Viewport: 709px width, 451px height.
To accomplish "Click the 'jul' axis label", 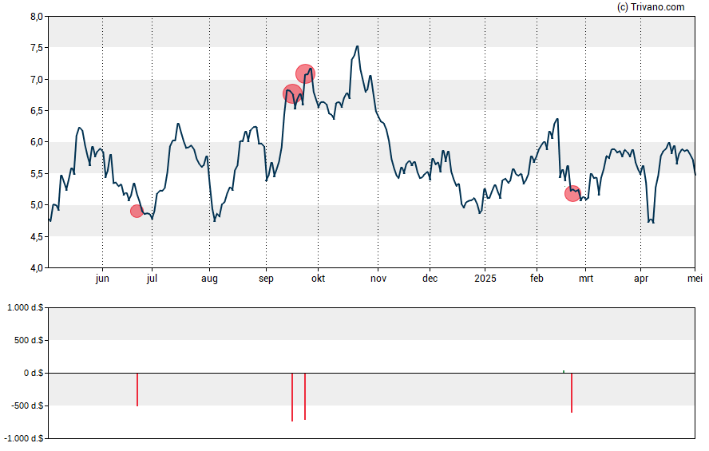I will 152,279.
